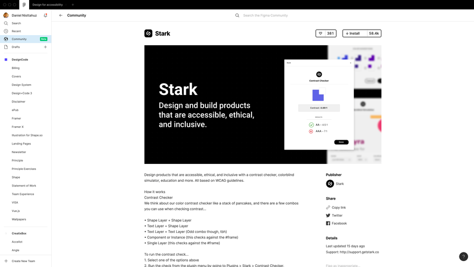This screenshot has width=474, height=267.
Task: Like the Stark plugin with the heart icon
Action: [x=320, y=33]
